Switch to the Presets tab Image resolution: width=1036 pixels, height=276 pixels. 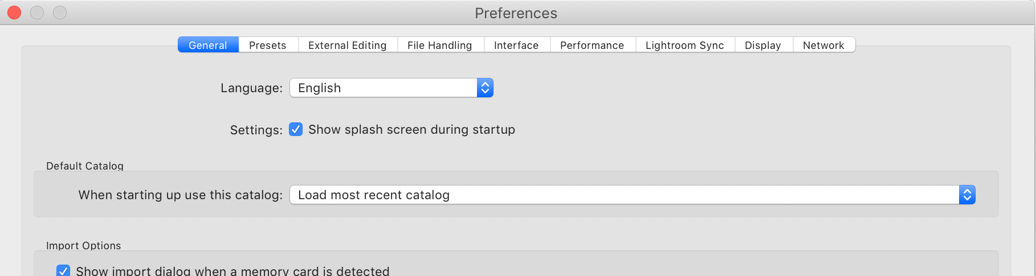267,45
